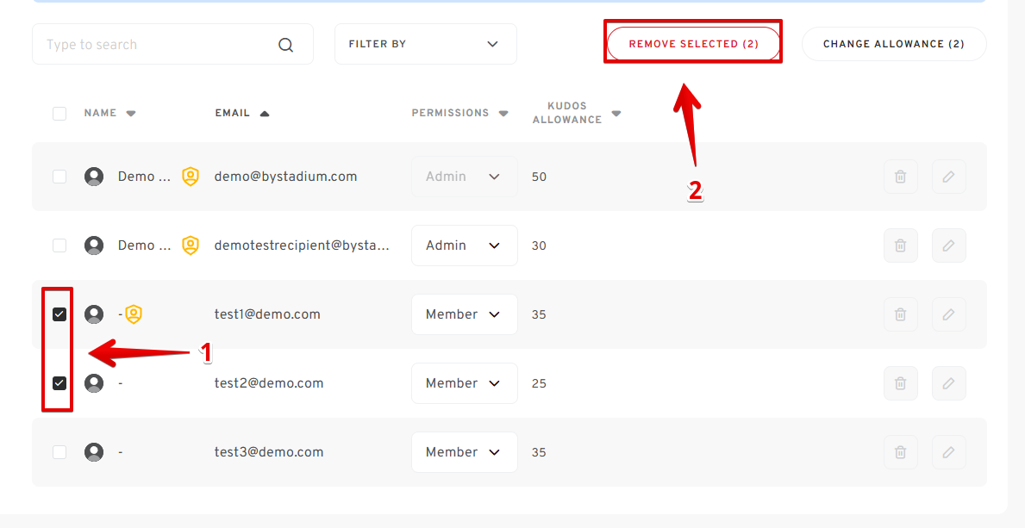This screenshot has height=528, width=1025.
Task: Click the edit pencil for demotestrecipient row
Action: pyautogui.click(x=948, y=245)
